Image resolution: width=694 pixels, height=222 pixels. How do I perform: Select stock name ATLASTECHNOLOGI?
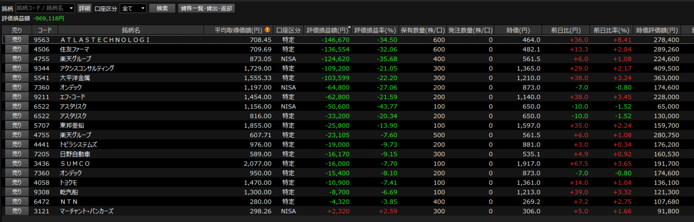[105, 40]
